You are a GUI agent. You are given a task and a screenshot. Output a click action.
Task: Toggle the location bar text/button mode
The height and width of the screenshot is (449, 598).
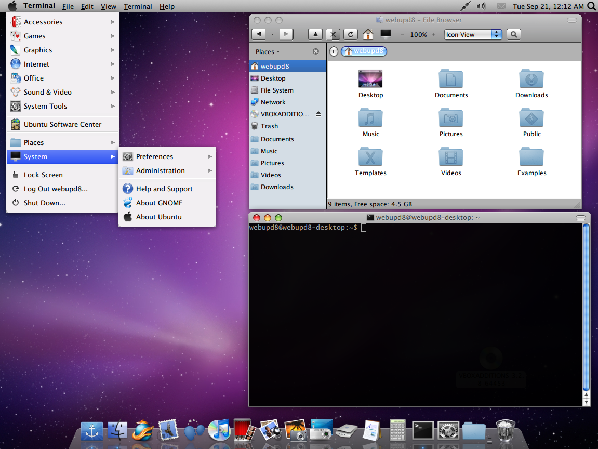334,51
